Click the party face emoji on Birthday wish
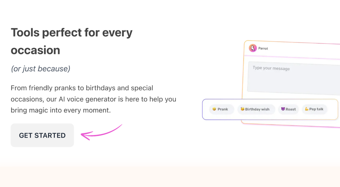This screenshot has width=340, height=187. point(242,109)
